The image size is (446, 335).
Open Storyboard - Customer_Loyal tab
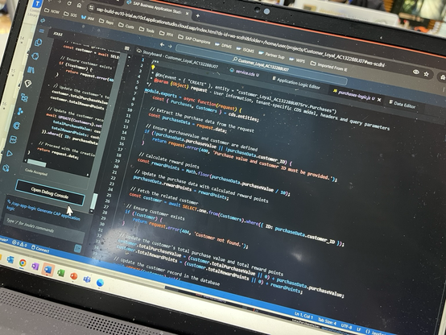177,59
